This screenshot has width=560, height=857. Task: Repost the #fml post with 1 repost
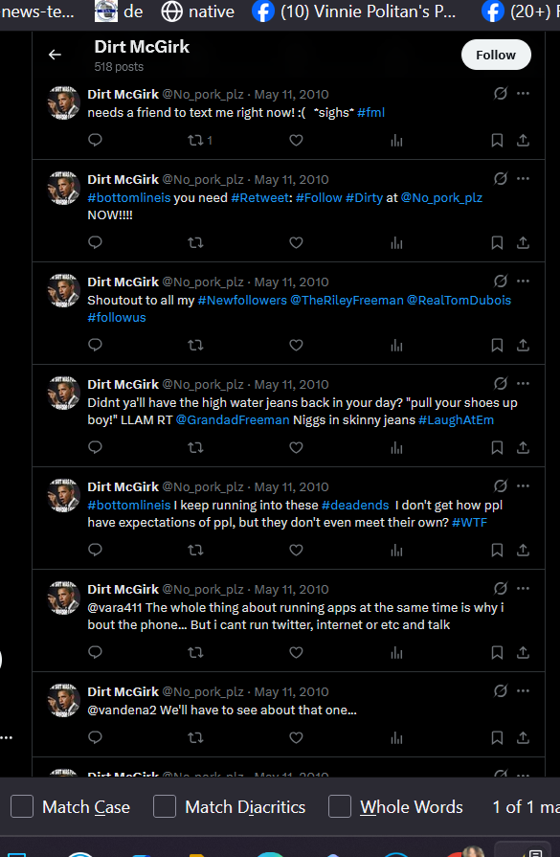pyautogui.click(x=200, y=141)
